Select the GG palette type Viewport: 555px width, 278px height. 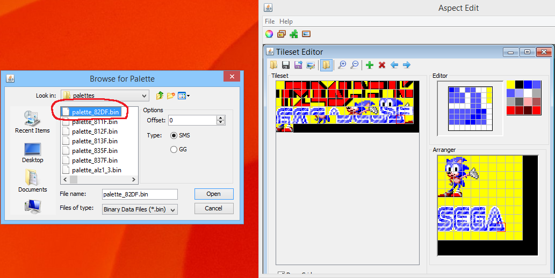coord(178,149)
